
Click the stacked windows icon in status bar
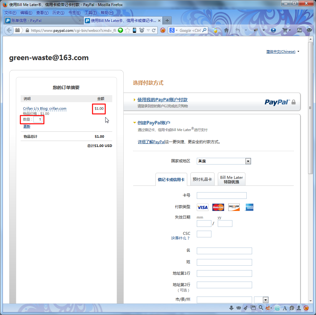[253, 308]
